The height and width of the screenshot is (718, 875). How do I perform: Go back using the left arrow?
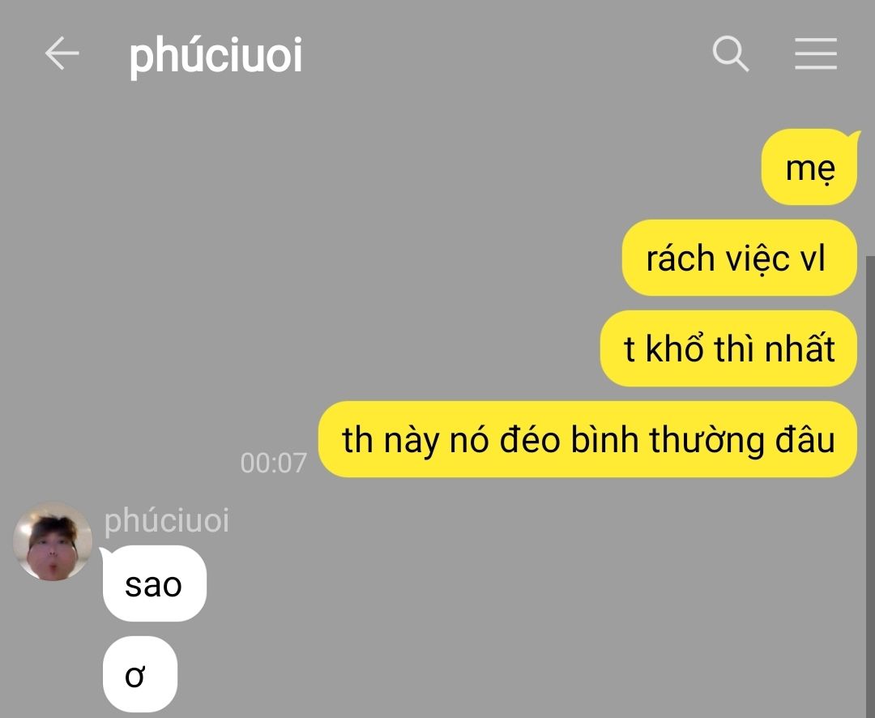[62, 53]
